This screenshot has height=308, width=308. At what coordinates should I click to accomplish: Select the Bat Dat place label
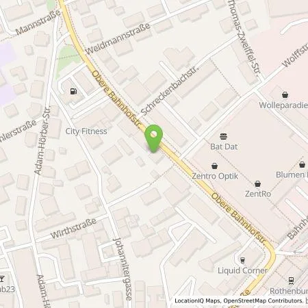point(224,146)
